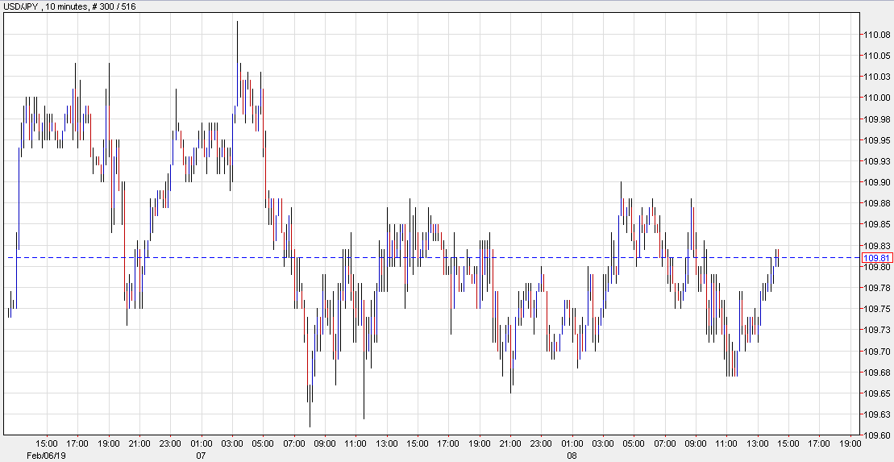Click the final 19:00 time label at right
Image resolution: width=894 pixels, height=462 pixels.
click(x=850, y=443)
